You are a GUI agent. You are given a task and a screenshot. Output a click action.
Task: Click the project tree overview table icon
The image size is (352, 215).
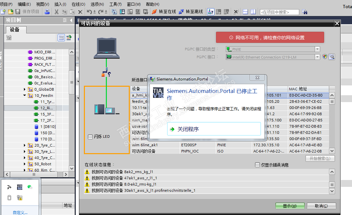pos(61,38)
